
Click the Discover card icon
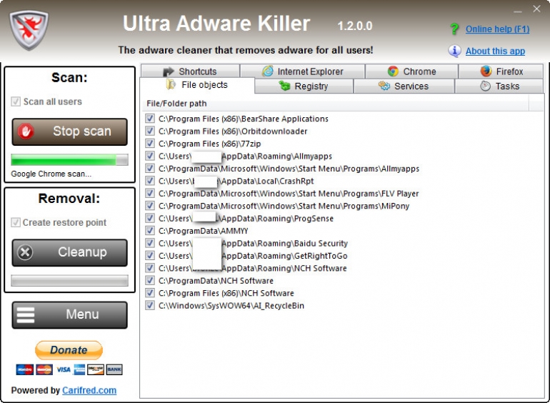pos(96,369)
